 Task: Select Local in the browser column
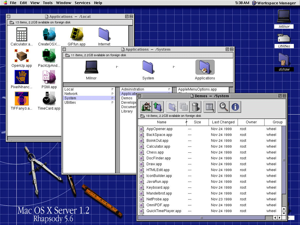coord(89,89)
